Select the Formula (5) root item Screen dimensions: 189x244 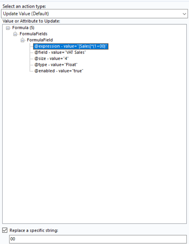click(23, 28)
